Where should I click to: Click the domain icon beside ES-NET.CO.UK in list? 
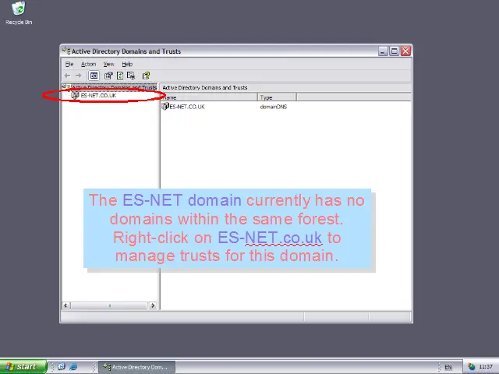coord(165,107)
